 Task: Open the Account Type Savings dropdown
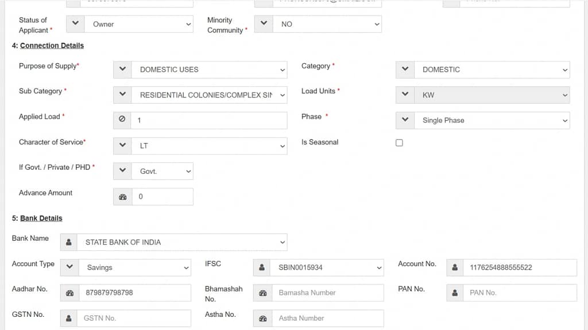point(134,267)
